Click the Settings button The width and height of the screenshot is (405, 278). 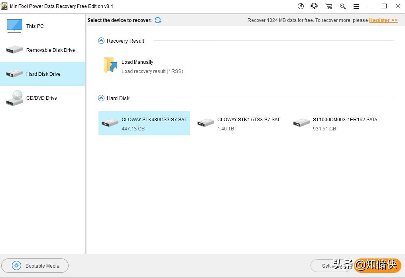pyautogui.click(x=330, y=266)
